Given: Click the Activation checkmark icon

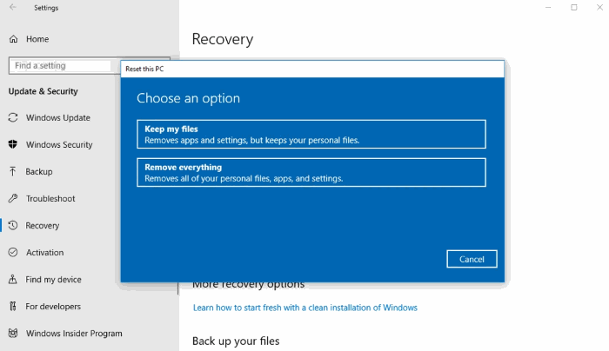Looking at the screenshot, I should click(x=13, y=253).
